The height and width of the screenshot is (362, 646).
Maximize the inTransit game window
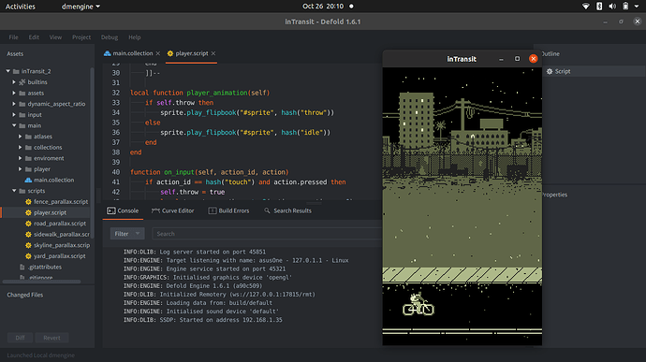coord(517,59)
